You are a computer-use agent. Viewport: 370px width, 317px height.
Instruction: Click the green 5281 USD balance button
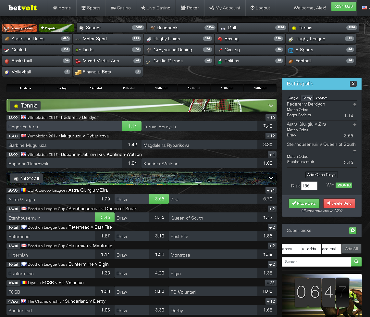point(344,6)
